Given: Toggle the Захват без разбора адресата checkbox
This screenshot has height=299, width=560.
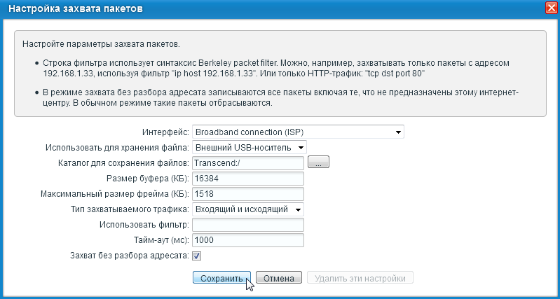Looking at the screenshot, I should pyautogui.click(x=197, y=256).
